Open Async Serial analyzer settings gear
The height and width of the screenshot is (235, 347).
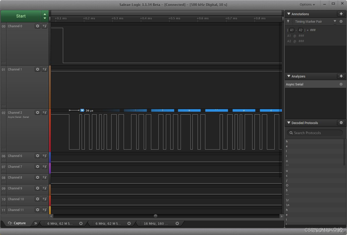(341, 84)
